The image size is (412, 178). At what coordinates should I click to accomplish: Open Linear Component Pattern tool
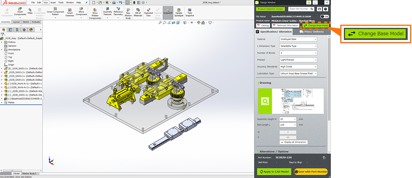(55, 13)
